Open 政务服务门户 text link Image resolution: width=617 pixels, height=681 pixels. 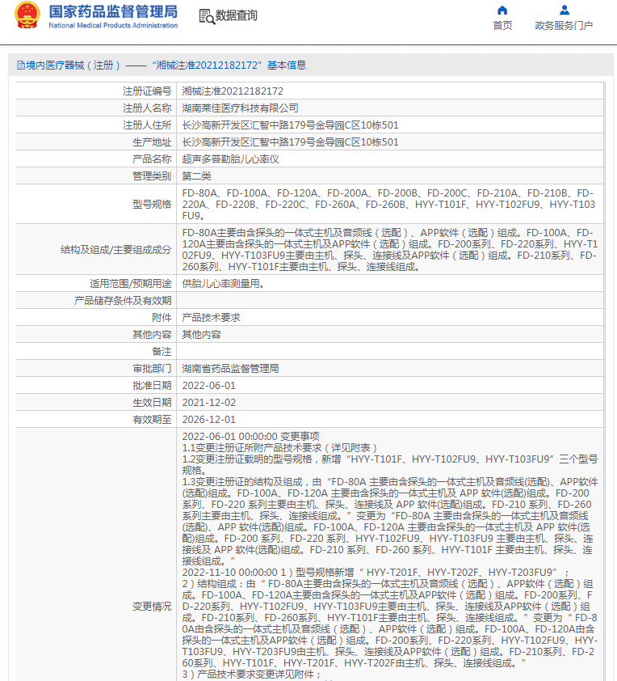click(564, 26)
